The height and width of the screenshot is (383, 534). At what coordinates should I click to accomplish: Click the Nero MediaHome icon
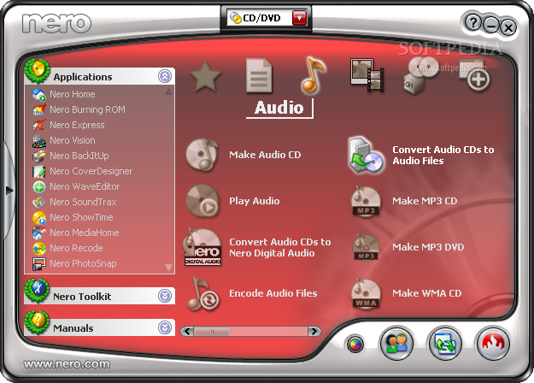pos(39,233)
